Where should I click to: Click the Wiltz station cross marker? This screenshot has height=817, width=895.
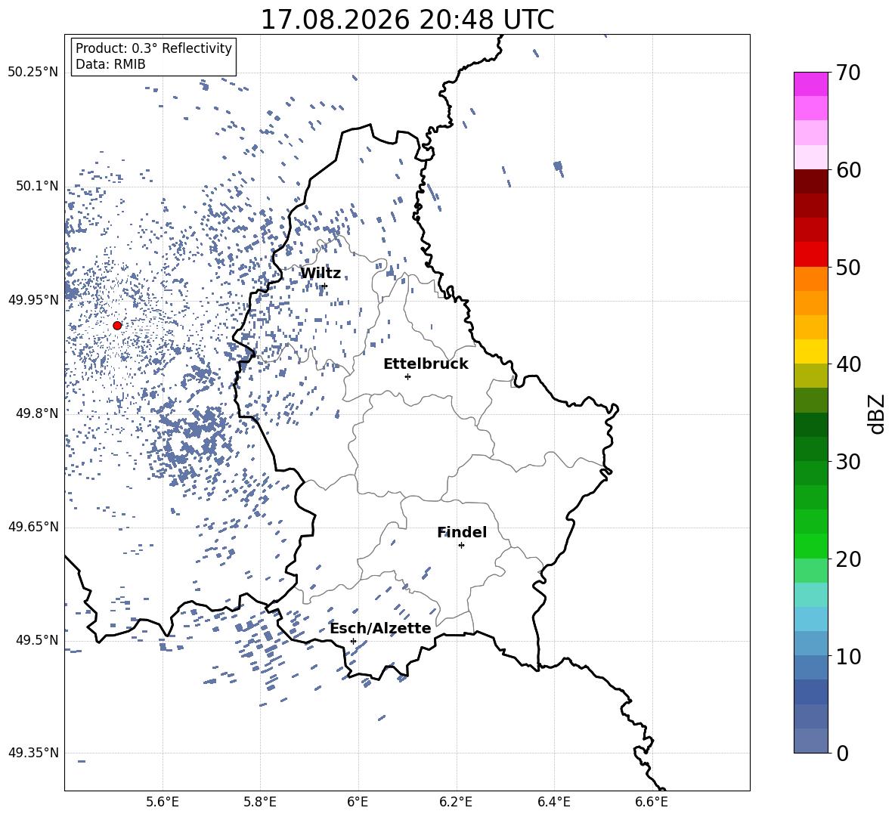click(325, 286)
